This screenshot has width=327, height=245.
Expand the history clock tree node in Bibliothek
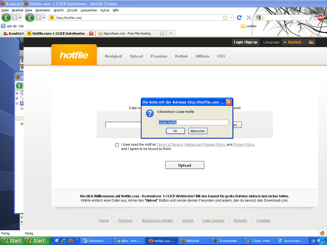[x=17, y=93]
